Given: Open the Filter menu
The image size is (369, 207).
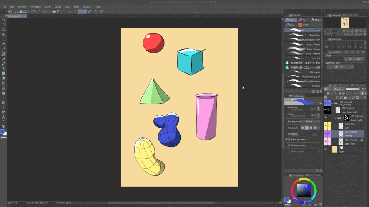Looking at the screenshot, I should click(x=76, y=7).
